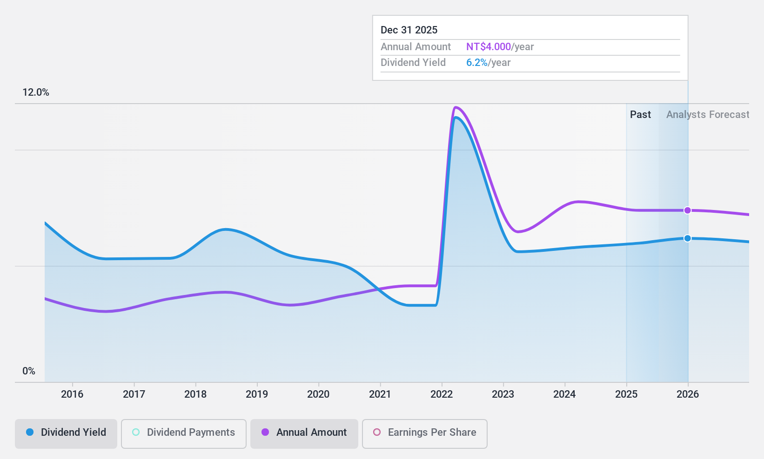764x459 pixels.
Task: Click the NT$4.000/year tooltip value
Action: click(500, 47)
